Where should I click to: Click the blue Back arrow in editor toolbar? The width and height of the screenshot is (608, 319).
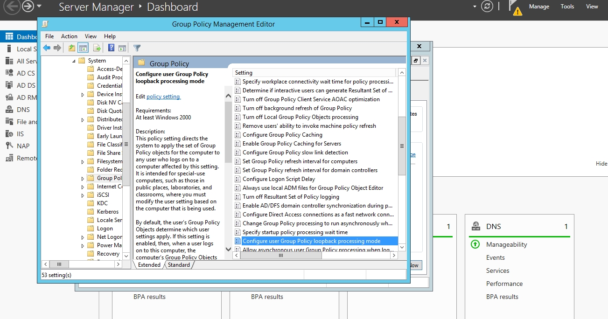tap(47, 48)
